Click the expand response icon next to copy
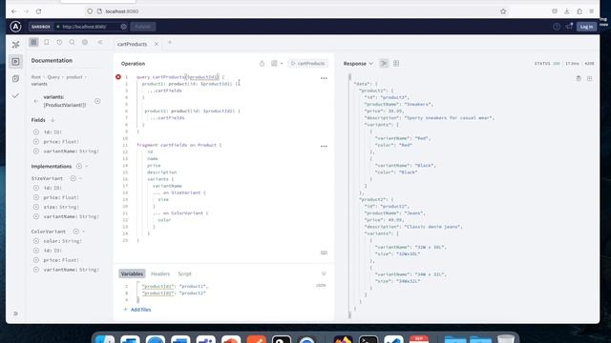Viewport: 611px width, 343px height. [590, 78]
